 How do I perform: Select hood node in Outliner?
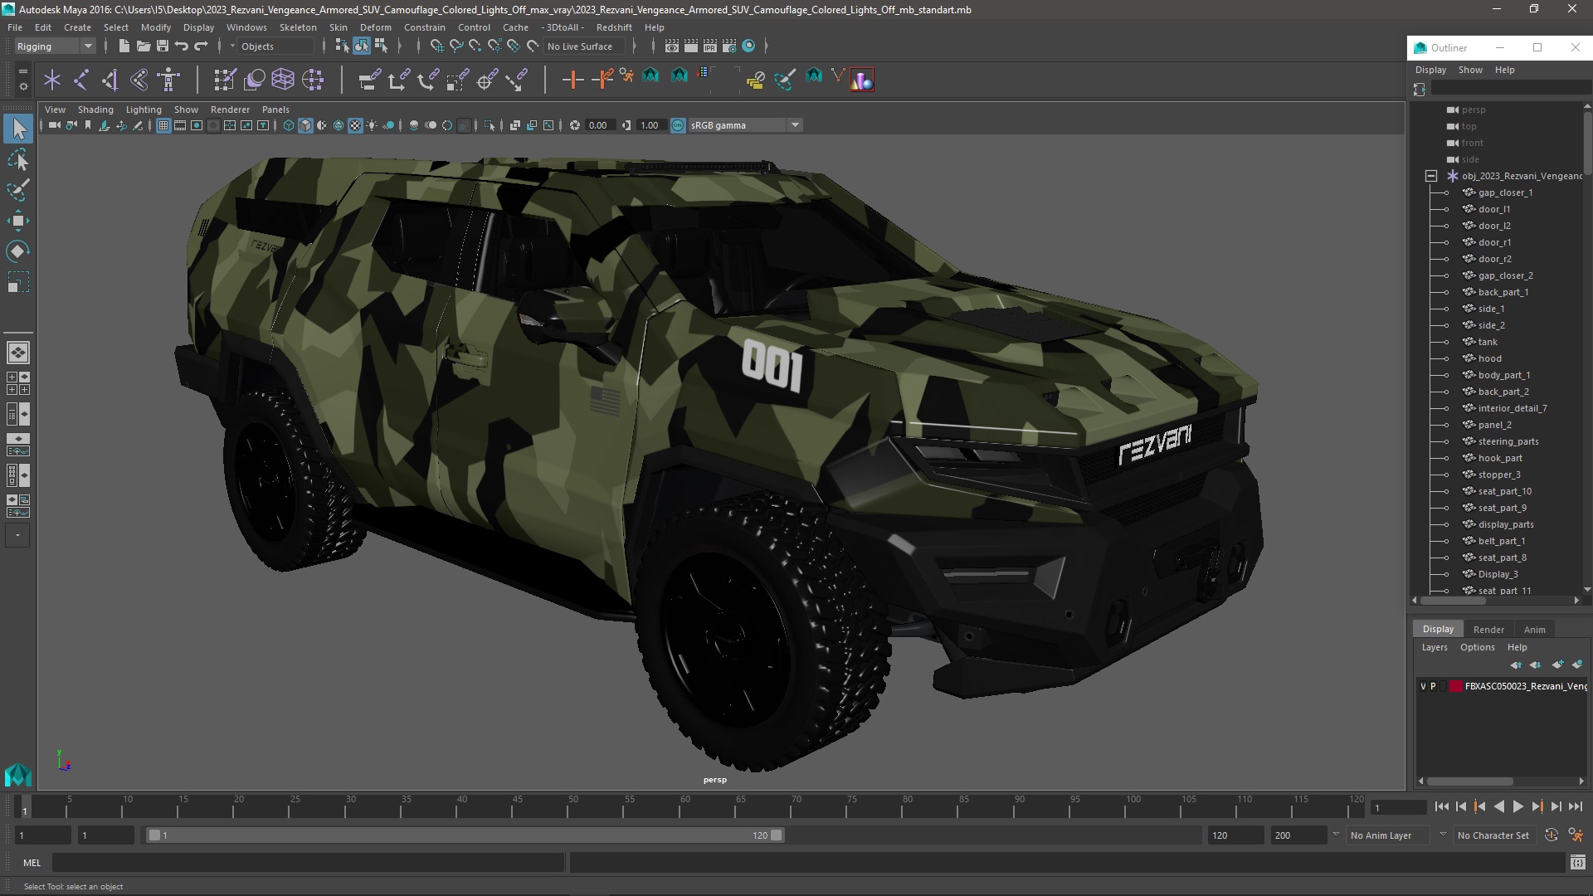coord(1489,358)
